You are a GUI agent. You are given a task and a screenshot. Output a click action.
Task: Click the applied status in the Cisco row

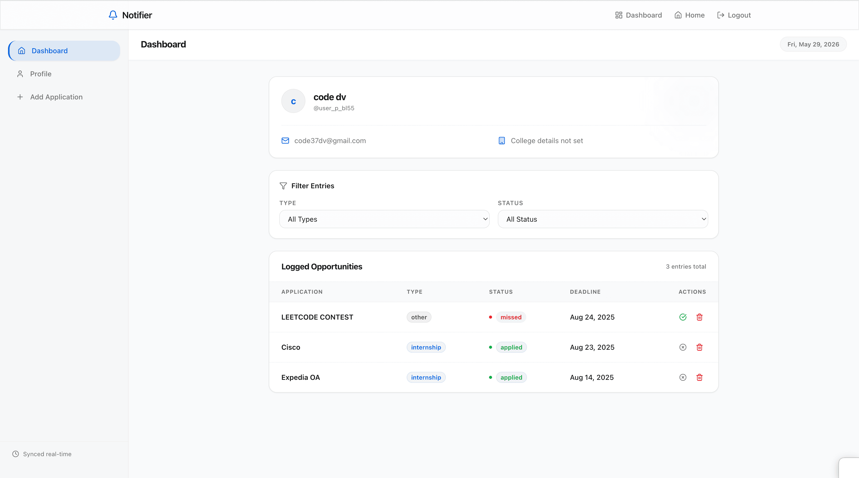pos(511,347)
